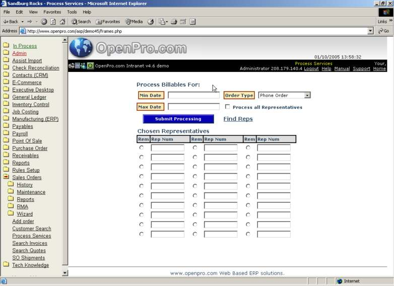This screenshot has height=286, width=394.
Task: Click the Sales Orders open folder icon
Action: click(x=6, y=177)
